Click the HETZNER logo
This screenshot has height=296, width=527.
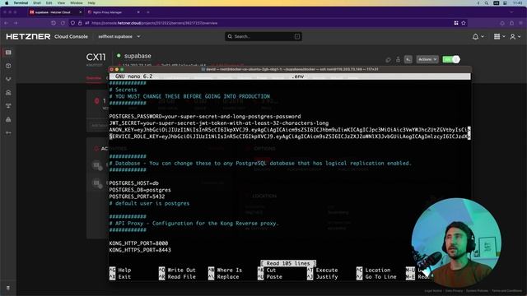(x=28, y=36)
